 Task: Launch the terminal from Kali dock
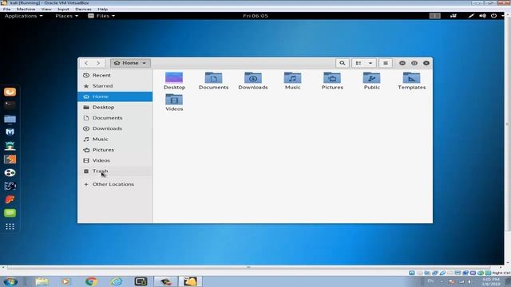click(10, 105)
